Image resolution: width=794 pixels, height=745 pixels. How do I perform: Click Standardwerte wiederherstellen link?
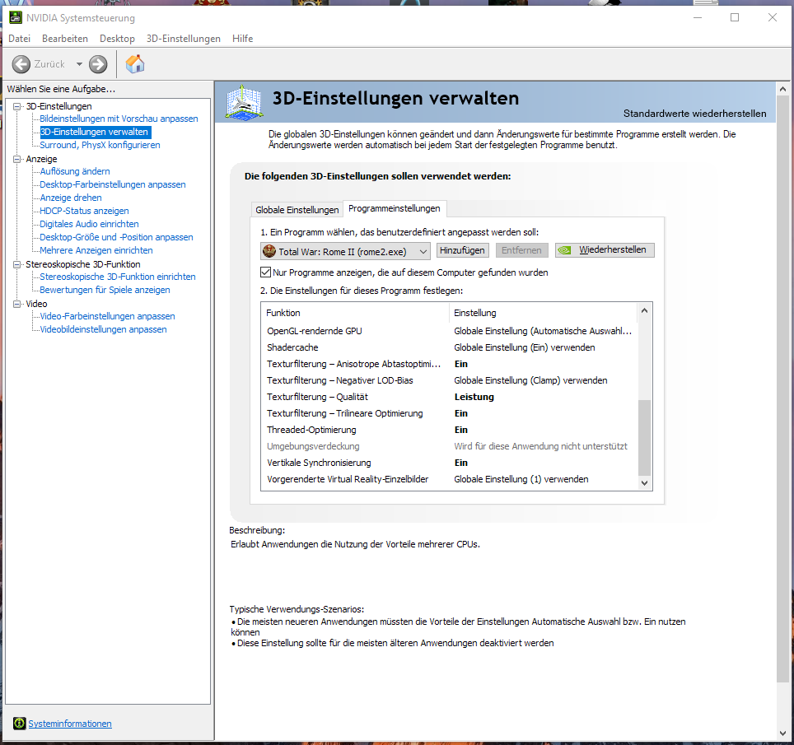(695, 114)
